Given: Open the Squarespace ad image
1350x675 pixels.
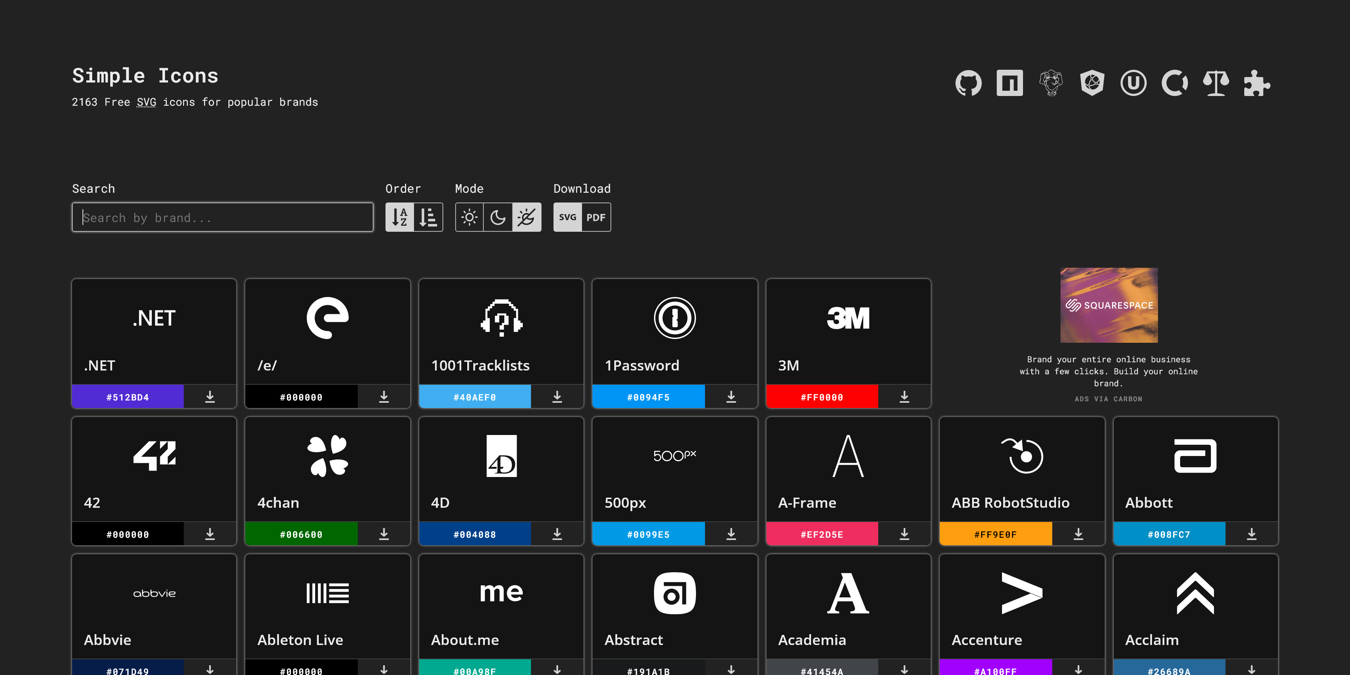Looking at the screenshot, I should (1109, 305).
